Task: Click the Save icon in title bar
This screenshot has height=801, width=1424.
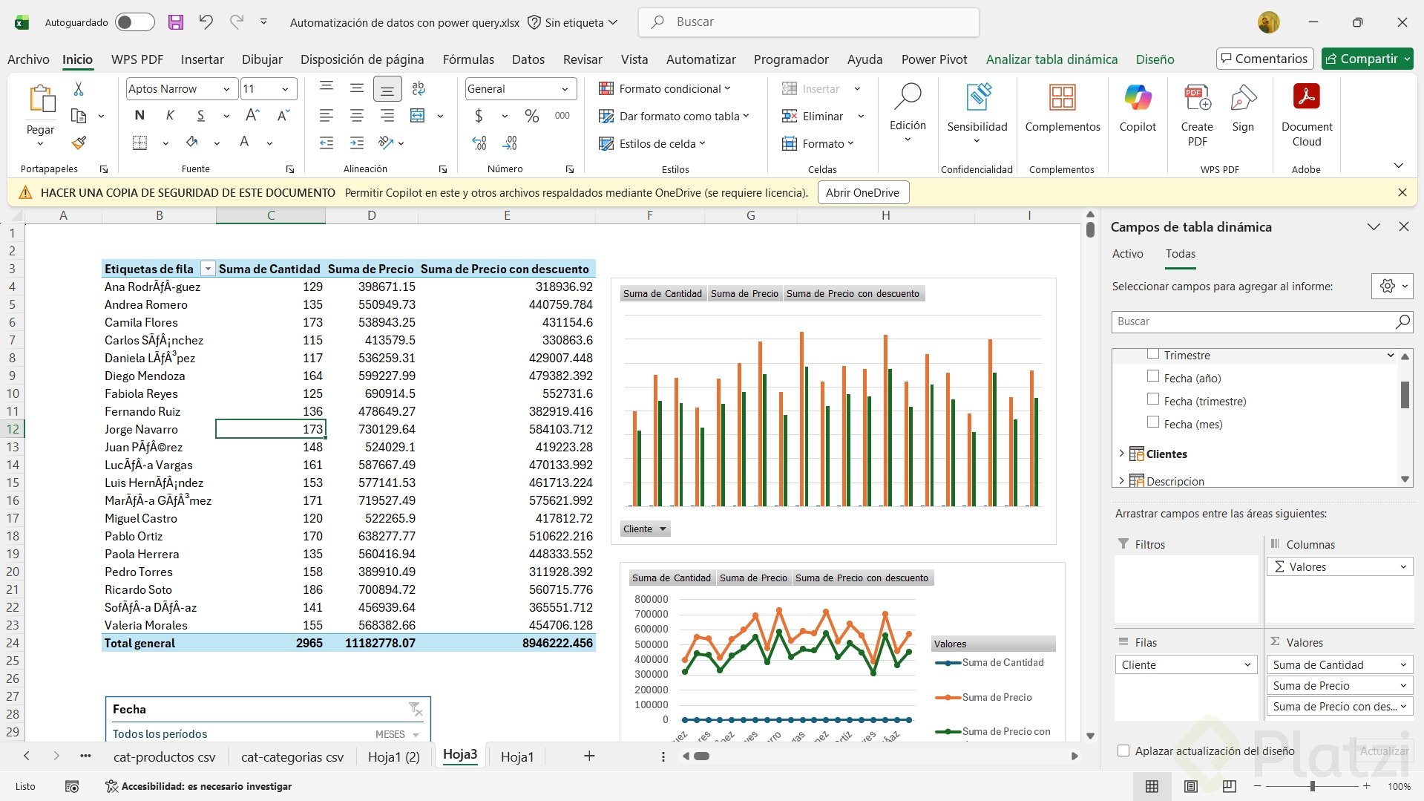Action: coord(175,22)
